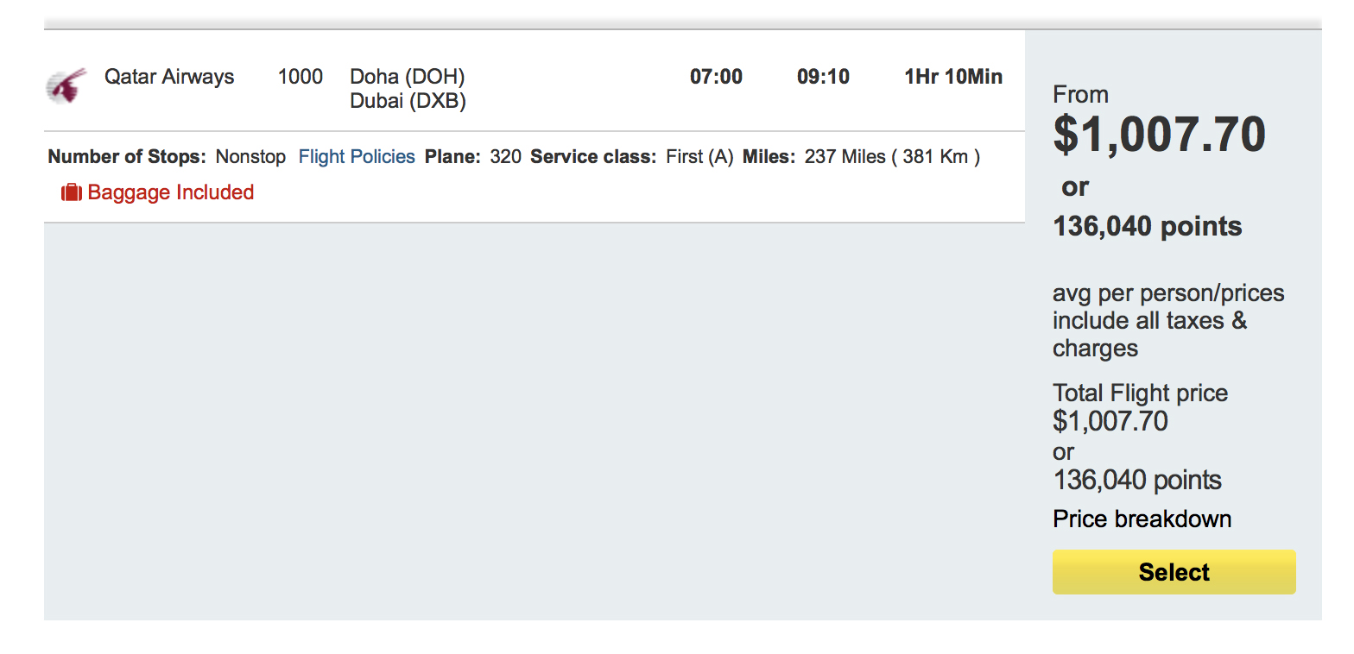Click the yellow Select button
This screenshot has width=1354, height=654.
1174,572
